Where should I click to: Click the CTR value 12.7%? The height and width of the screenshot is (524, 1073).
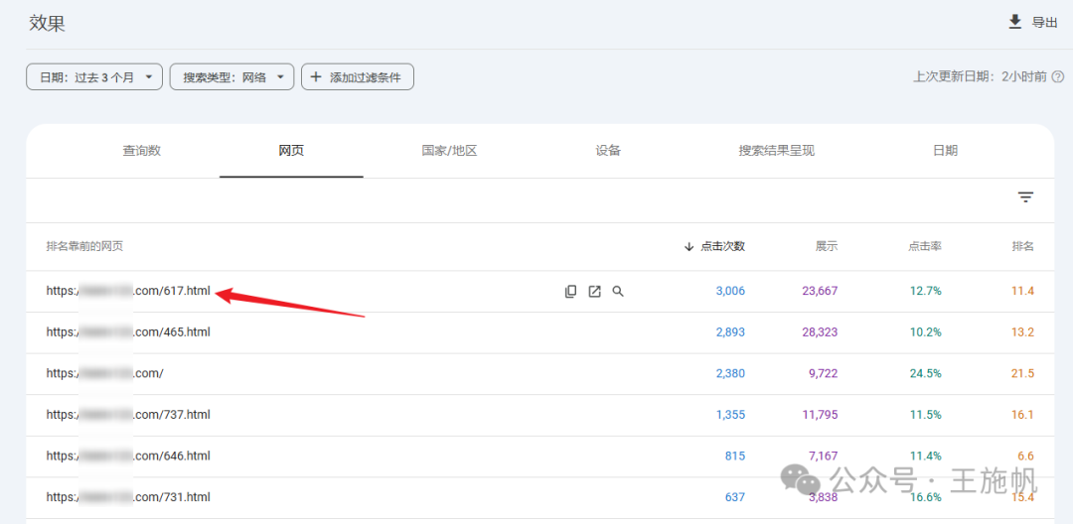click(x=926, y=291)
